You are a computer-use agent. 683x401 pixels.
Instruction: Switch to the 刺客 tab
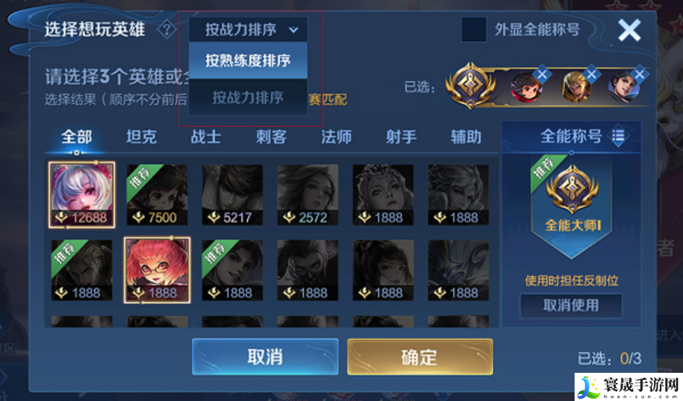point(271,137)
